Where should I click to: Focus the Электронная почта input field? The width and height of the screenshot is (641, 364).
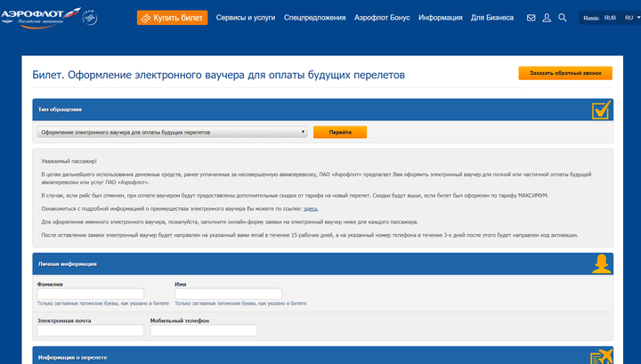(90, 330)
